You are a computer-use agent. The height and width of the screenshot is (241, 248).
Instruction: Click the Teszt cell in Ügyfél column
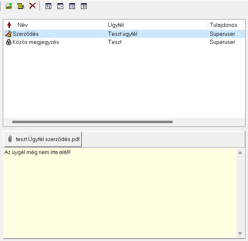(115, 42)
